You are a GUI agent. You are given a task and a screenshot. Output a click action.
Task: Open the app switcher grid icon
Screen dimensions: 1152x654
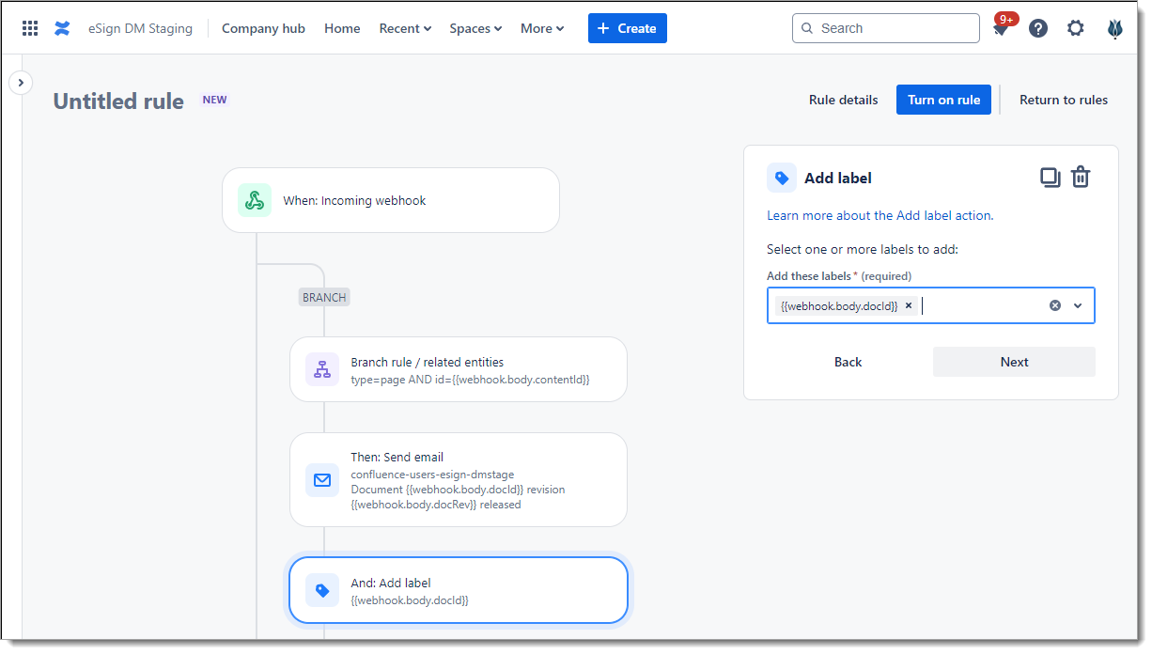[30, 28]
